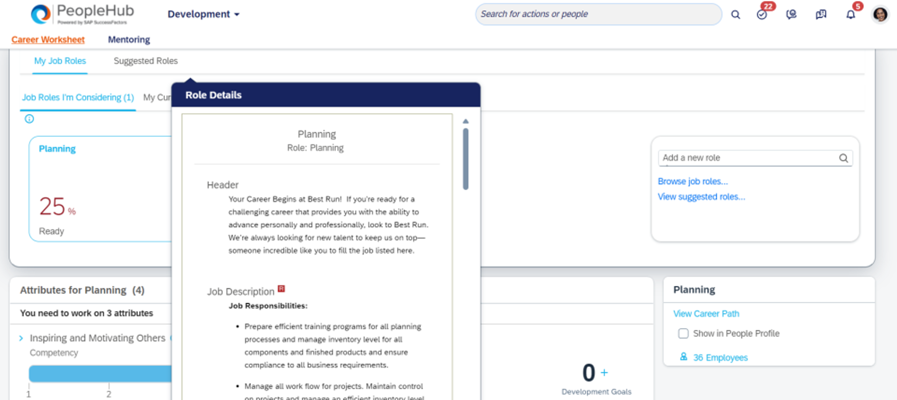Click the Attributes for Planning (4) heading
The height and width of the screenshot is (400, 897).
tap(82, 290)
